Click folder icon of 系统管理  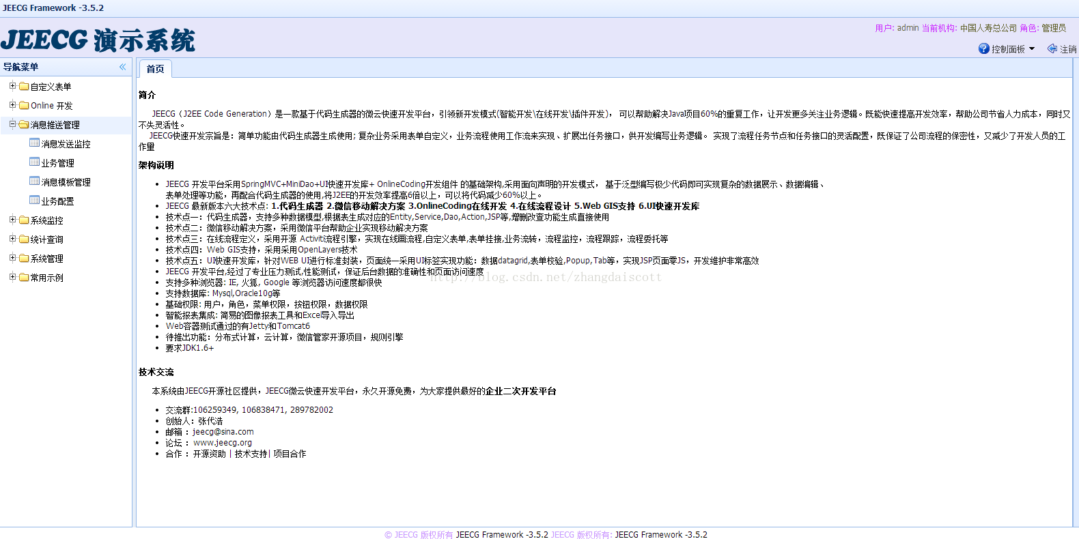(x=24, y=259)
